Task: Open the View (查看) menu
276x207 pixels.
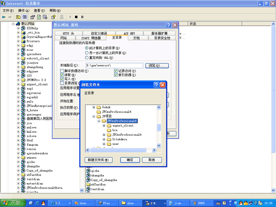Action: point(40,11)
